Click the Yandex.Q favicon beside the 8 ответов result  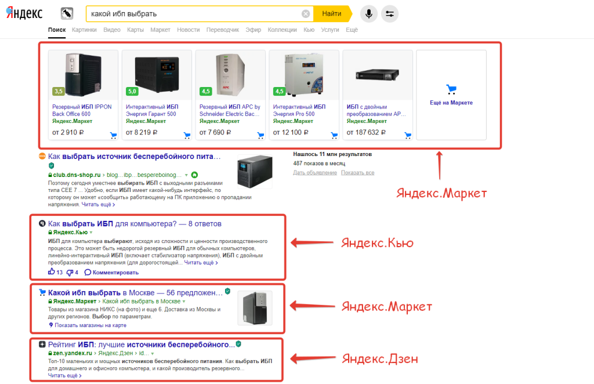pyautogui.click(x=42, y=223)
